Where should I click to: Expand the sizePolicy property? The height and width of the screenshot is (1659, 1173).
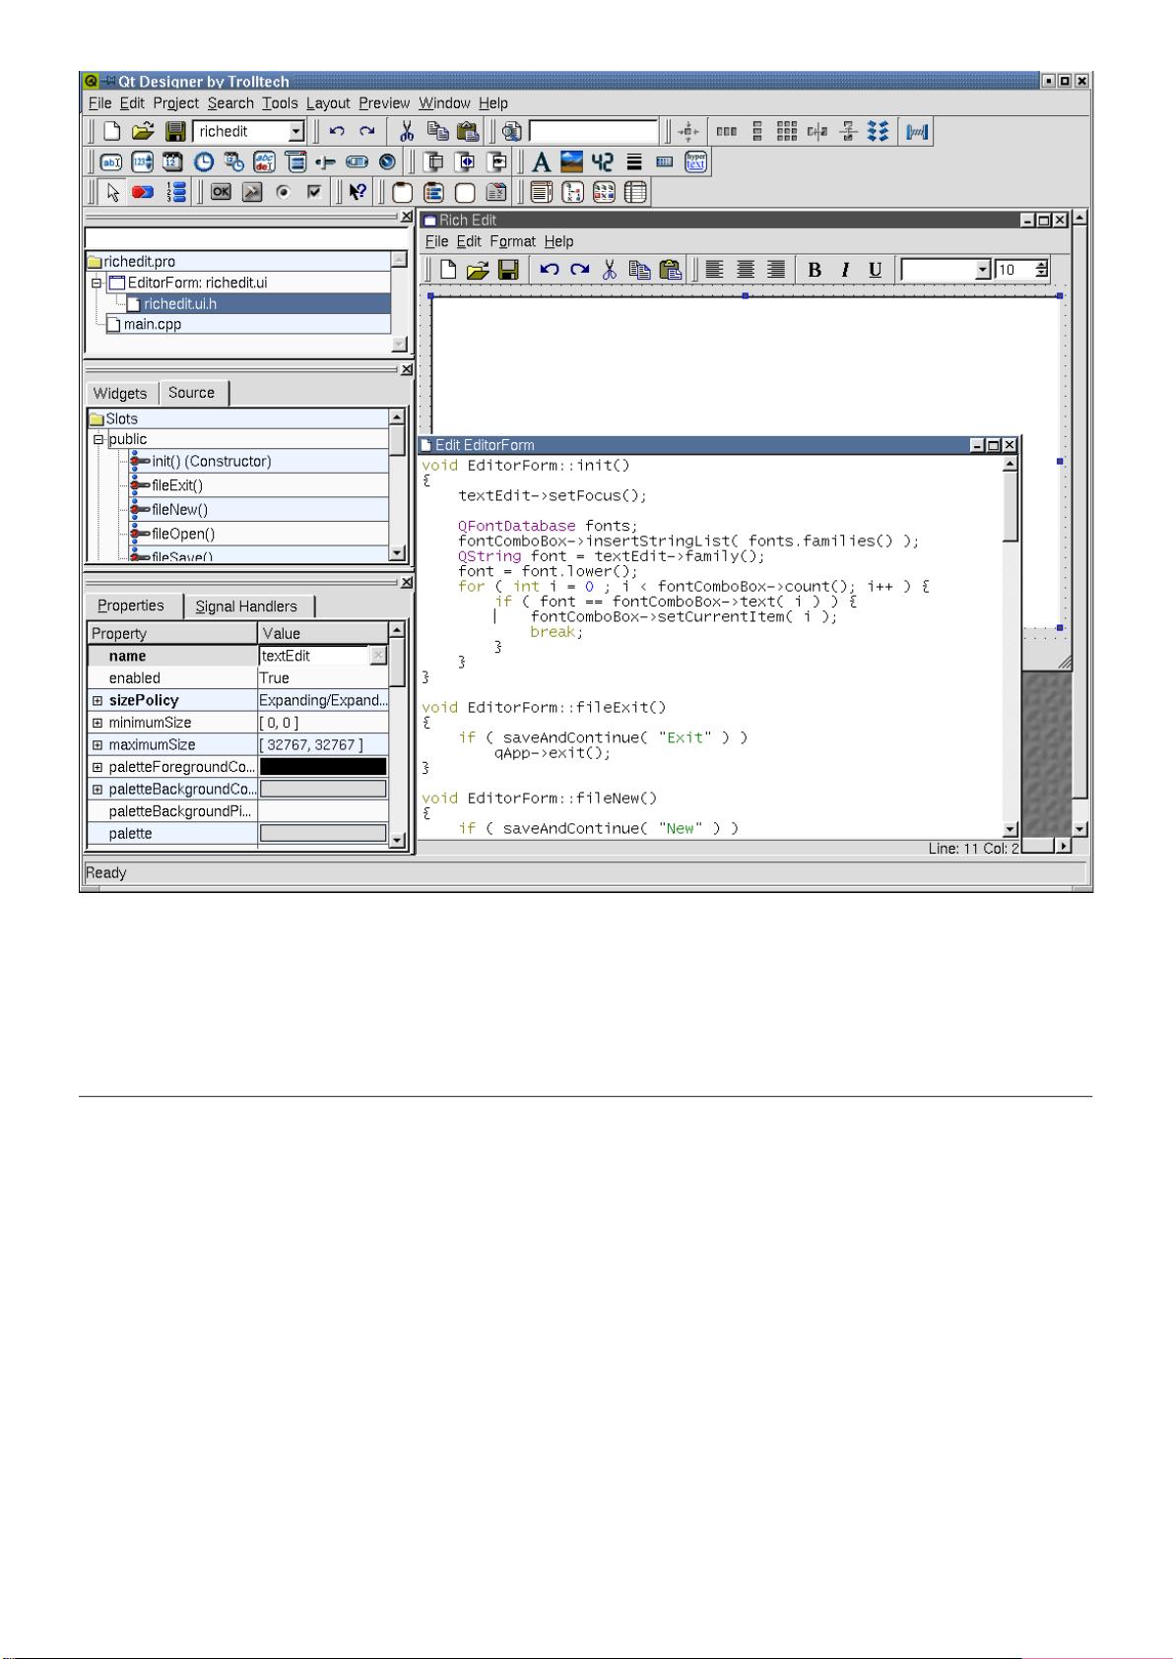click(x=98, y=701)
